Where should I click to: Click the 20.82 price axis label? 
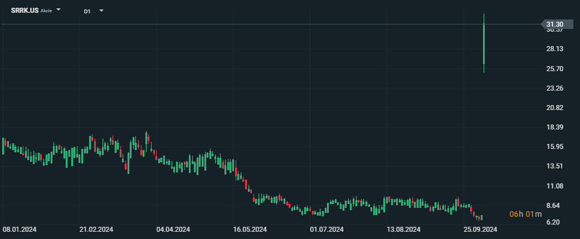coord(554,108)
